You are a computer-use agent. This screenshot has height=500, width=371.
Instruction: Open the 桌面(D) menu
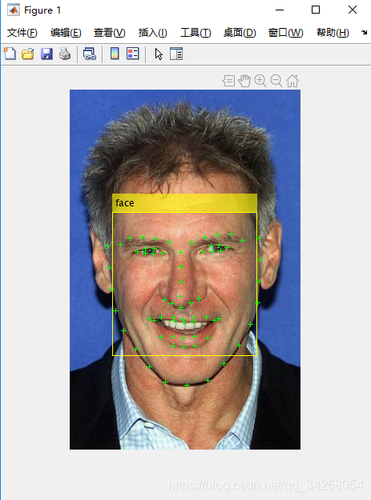click(240, 33)
